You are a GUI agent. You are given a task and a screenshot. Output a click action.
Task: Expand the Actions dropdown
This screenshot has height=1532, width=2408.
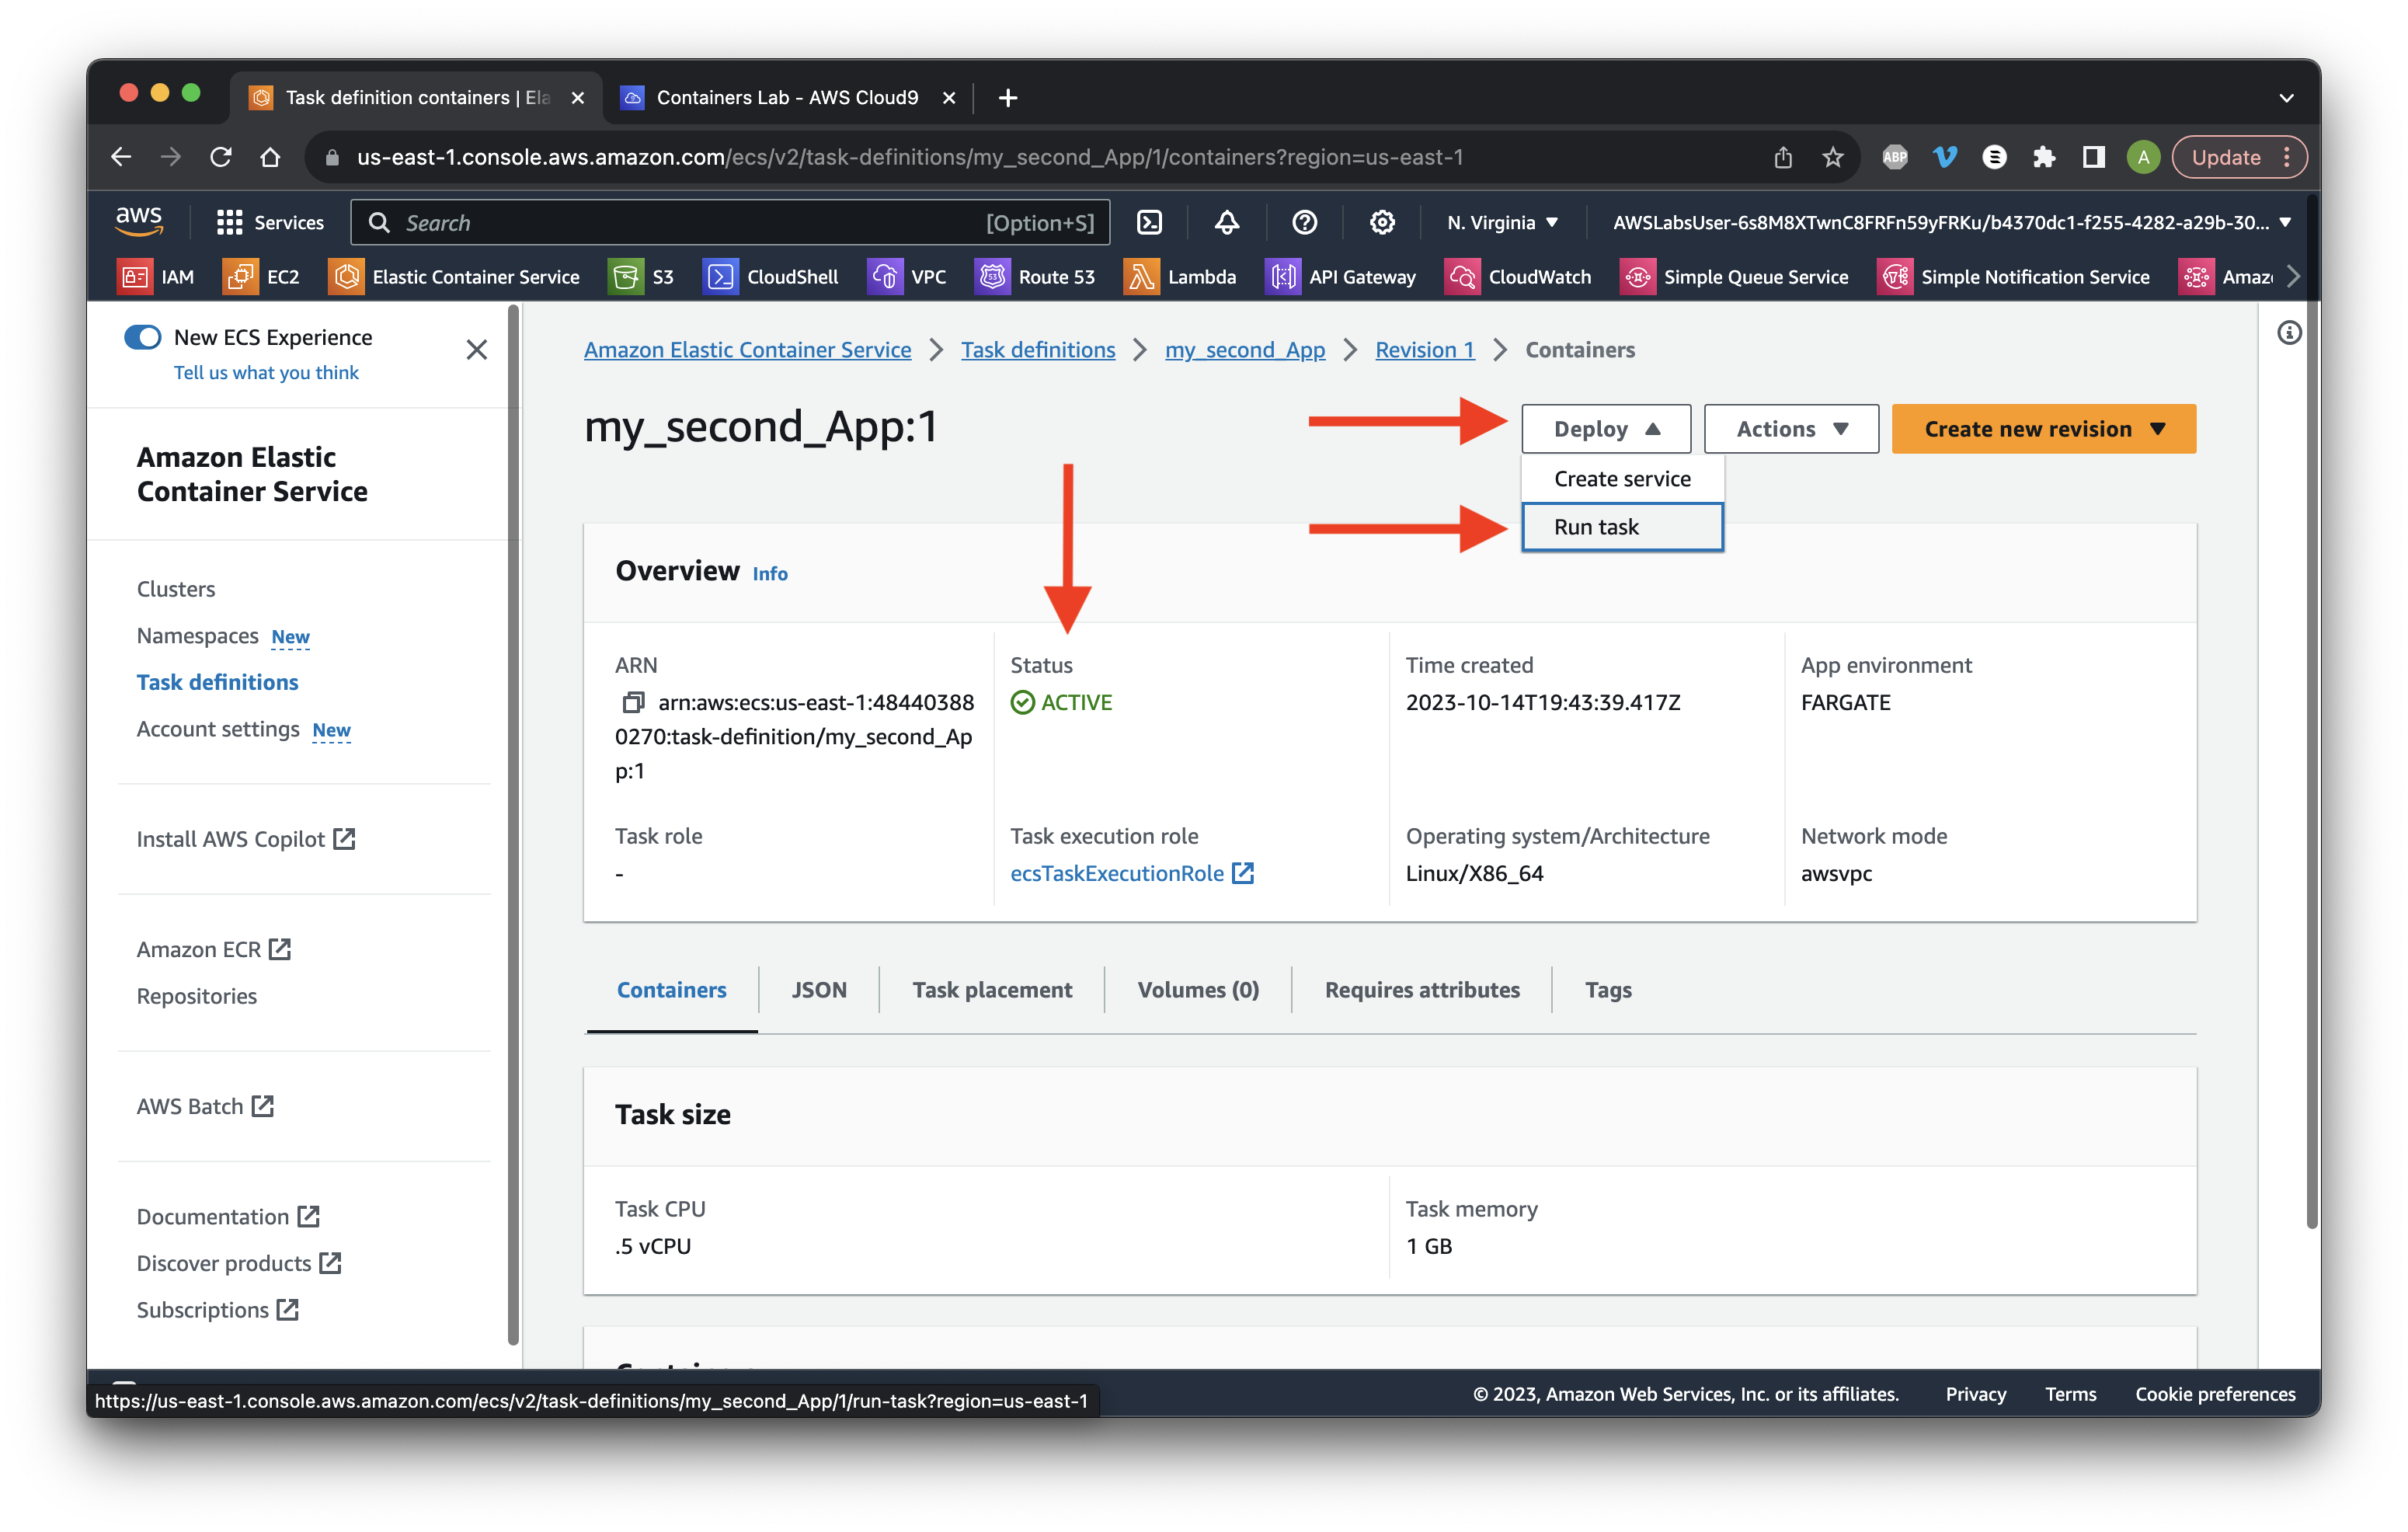pos(1791,429)
